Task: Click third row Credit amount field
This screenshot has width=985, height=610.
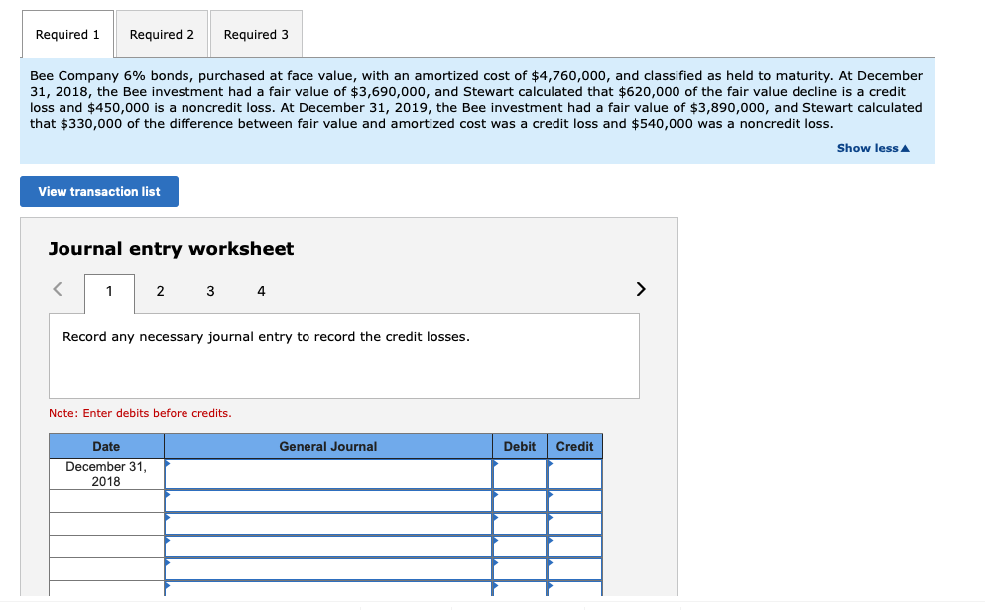Action: [x=574, y=524]
